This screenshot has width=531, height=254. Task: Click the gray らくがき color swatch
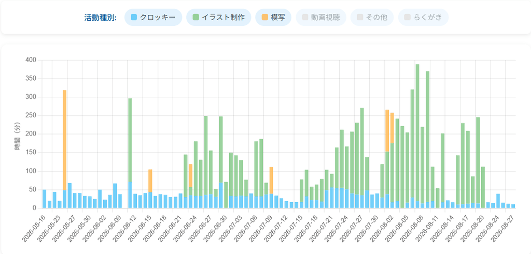pos(408,17)
